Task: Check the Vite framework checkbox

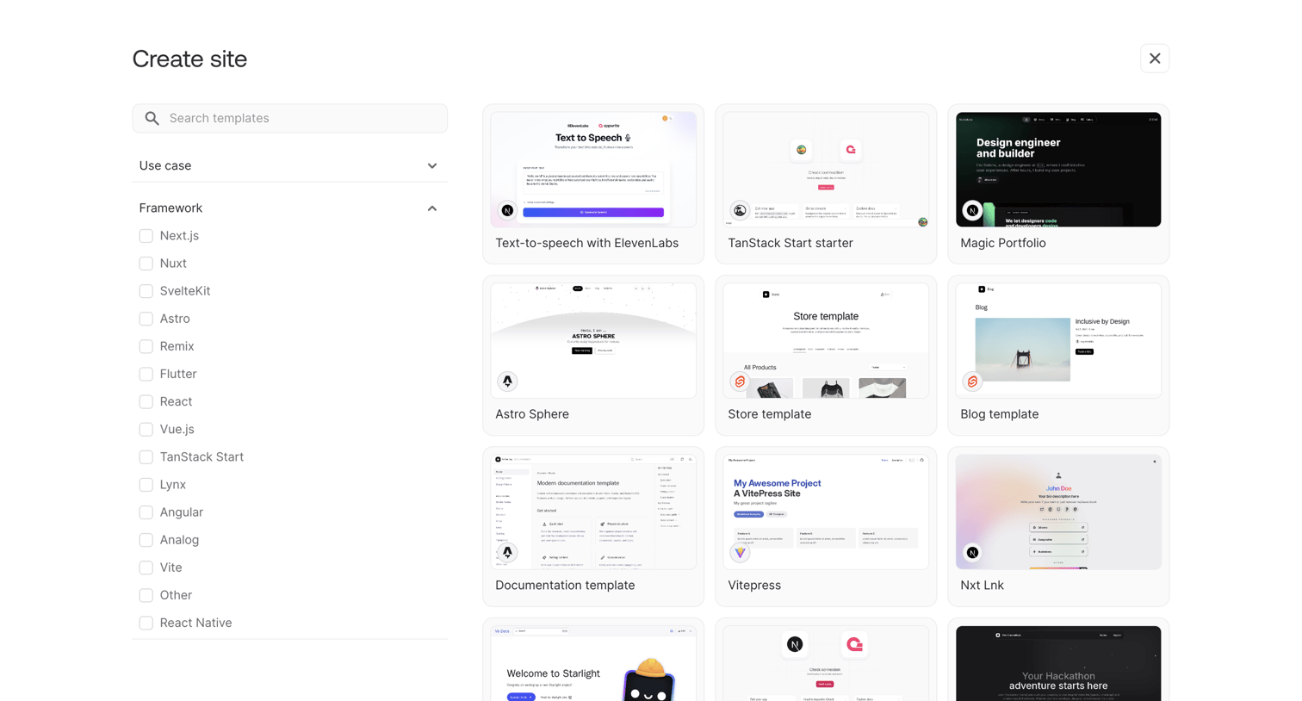Action: coord(146,568)
